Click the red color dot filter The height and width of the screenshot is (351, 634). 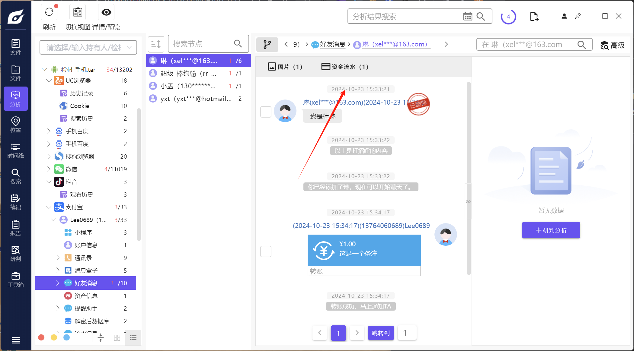point(41,337)
